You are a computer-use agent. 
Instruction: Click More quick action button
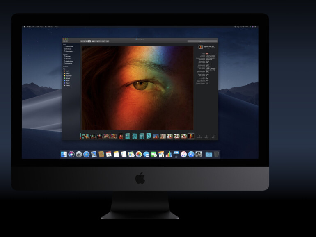(x=213, y=137)
